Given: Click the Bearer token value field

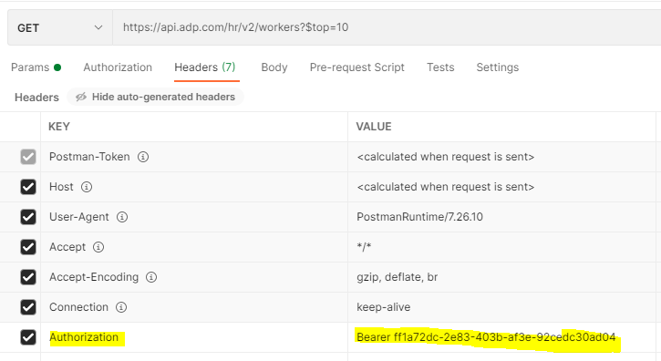Looking at the screenshot, I should [x=501, y=337].
